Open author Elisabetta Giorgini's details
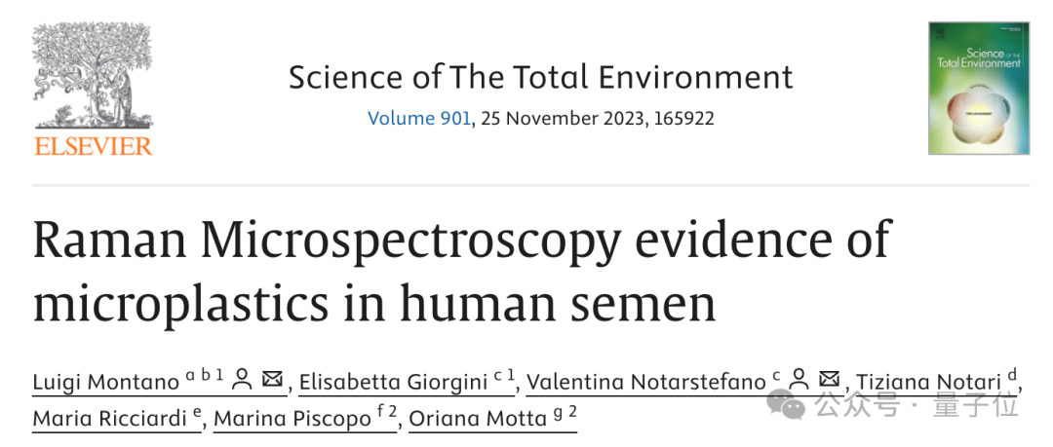Screen dimensions: 1053x447 point(394,383)
